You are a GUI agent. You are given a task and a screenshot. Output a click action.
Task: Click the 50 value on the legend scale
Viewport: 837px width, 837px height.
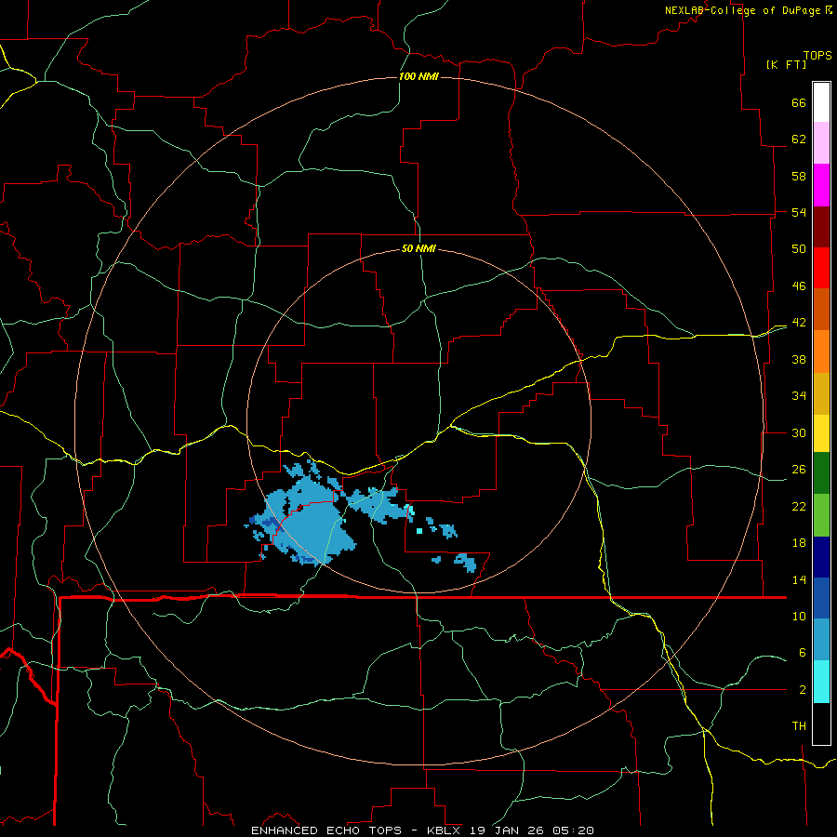799,249
